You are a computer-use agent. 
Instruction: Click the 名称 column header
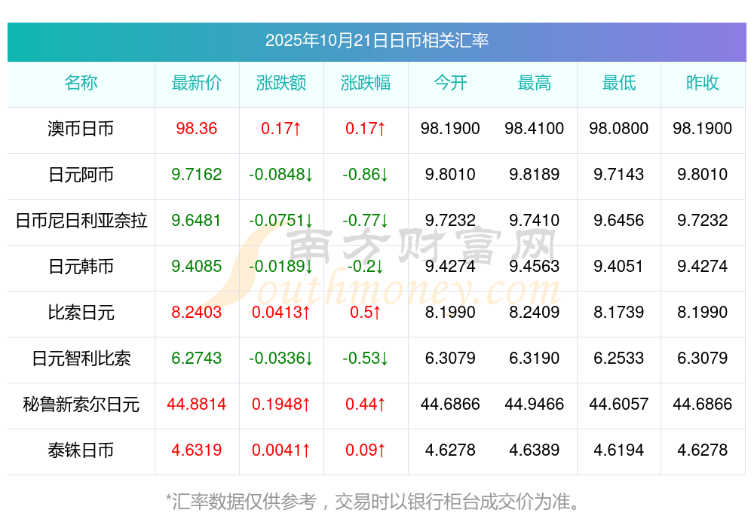pyautogui.click(x=81, y=83)
